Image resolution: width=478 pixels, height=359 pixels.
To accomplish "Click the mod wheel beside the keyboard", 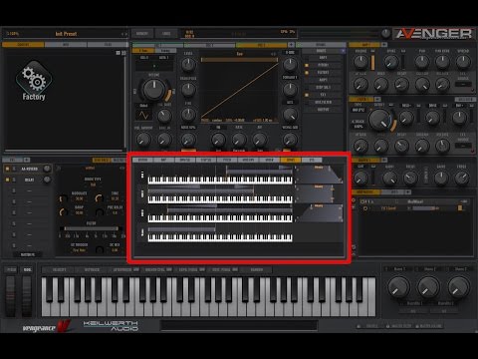I will 27,296.
